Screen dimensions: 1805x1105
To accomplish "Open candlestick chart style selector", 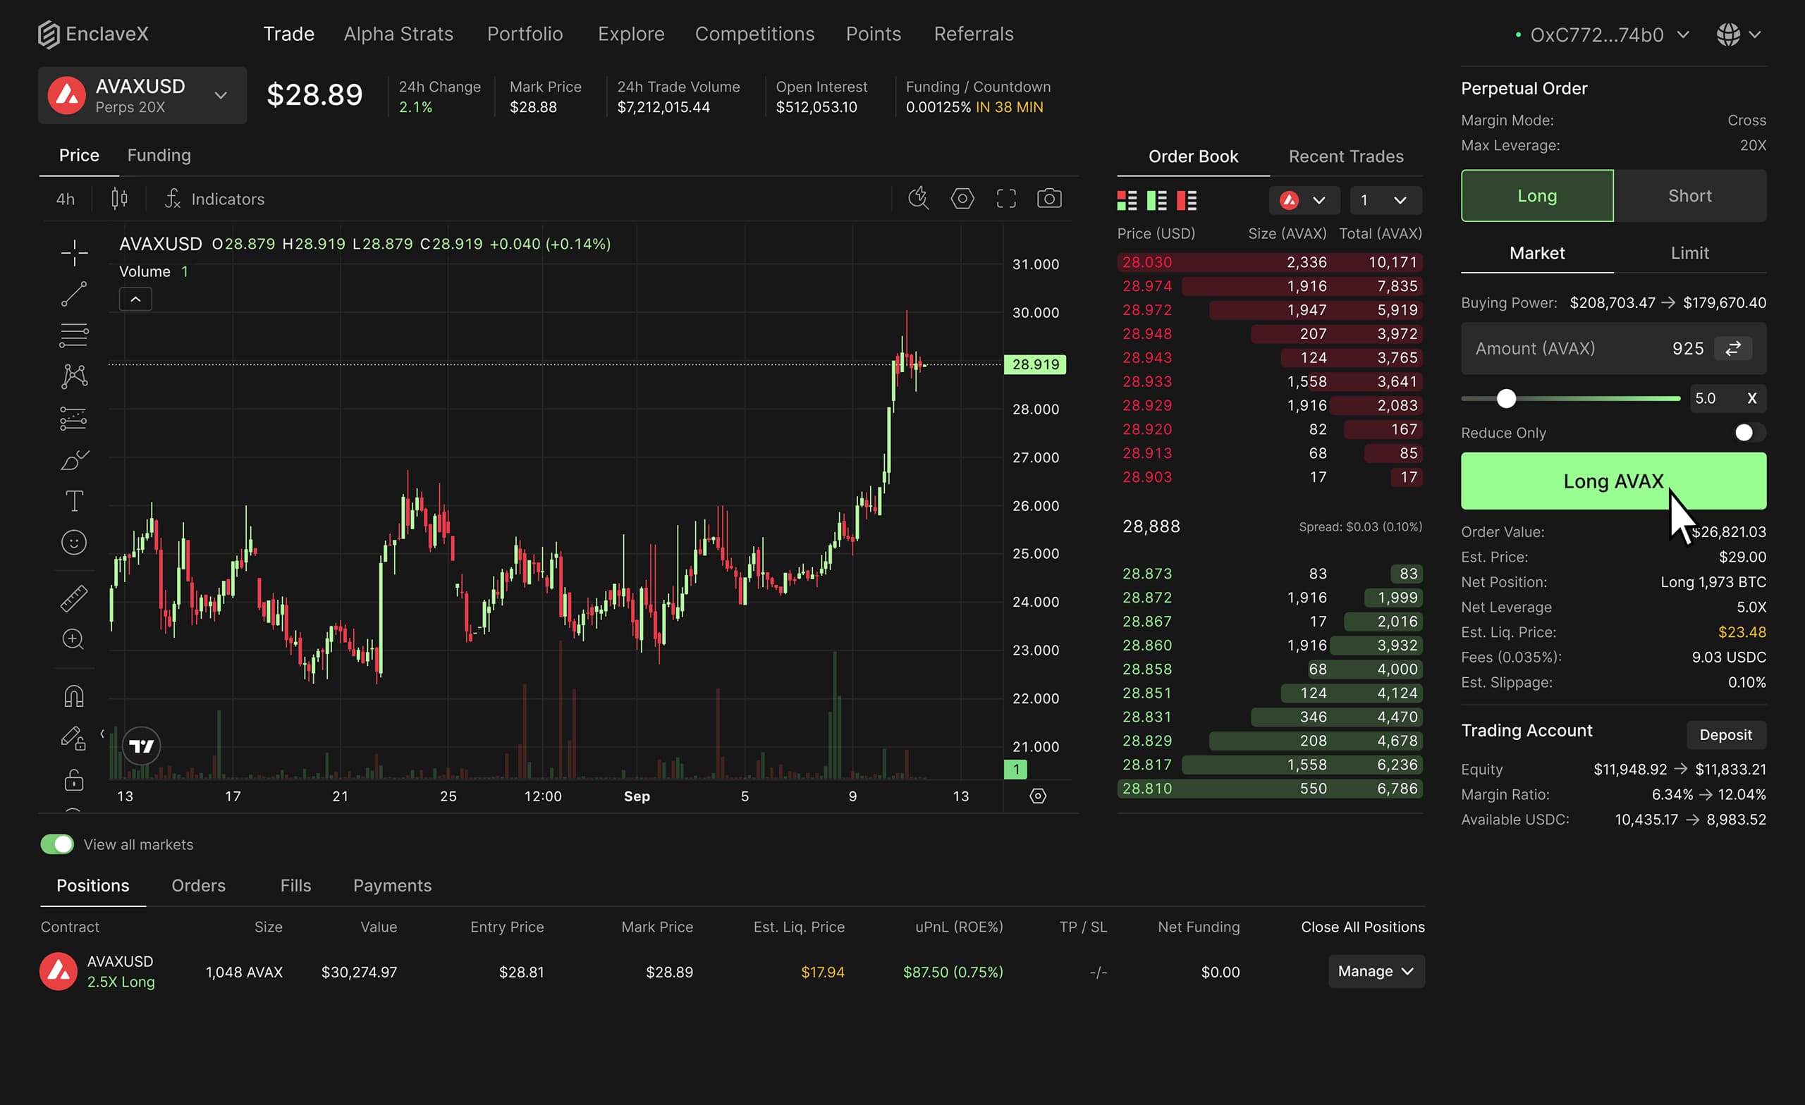I will click(x=119, y=199).
